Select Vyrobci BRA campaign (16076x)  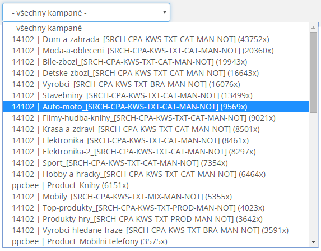pyautogui.click(x=156, y=84)
